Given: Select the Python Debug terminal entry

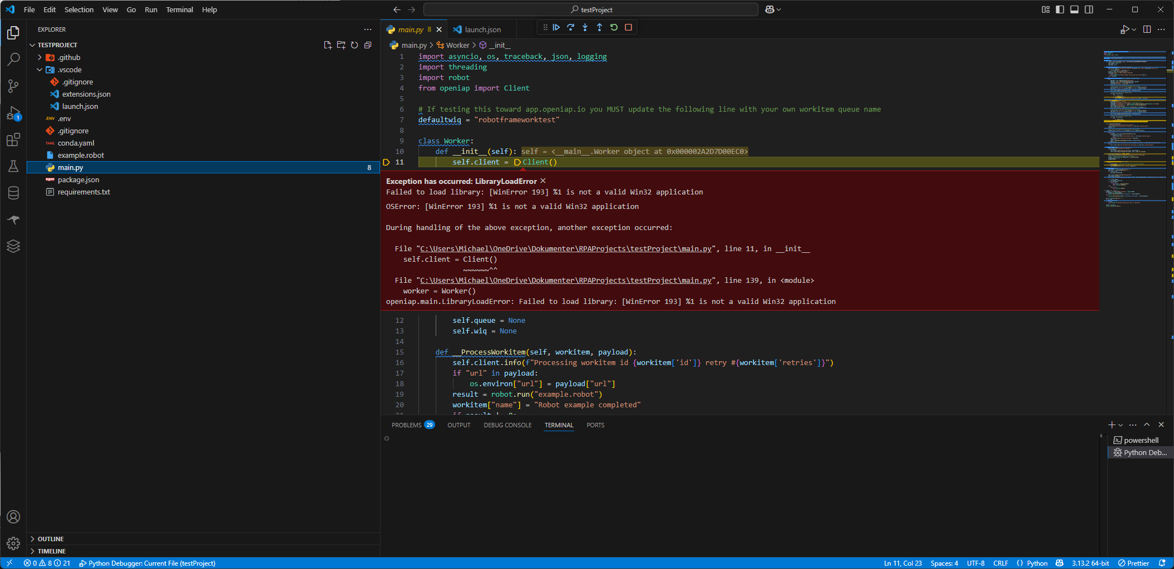Looking at the screenshot, I should (1140, 452).
